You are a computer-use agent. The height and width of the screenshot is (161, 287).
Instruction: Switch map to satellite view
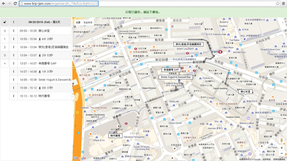coord(88,22)
